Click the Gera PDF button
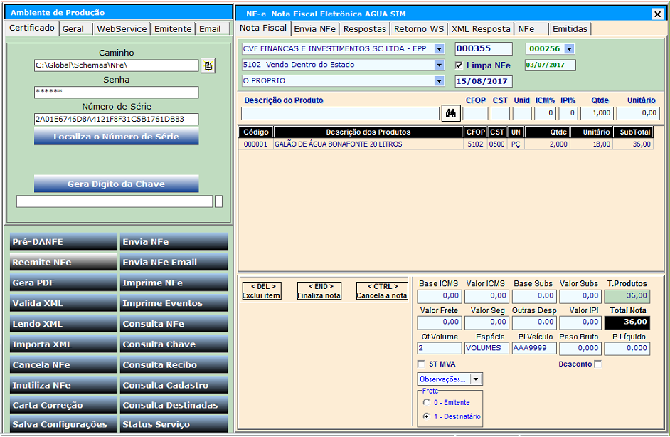The height and width of the screenshot is (437, 670). (64, 283)
